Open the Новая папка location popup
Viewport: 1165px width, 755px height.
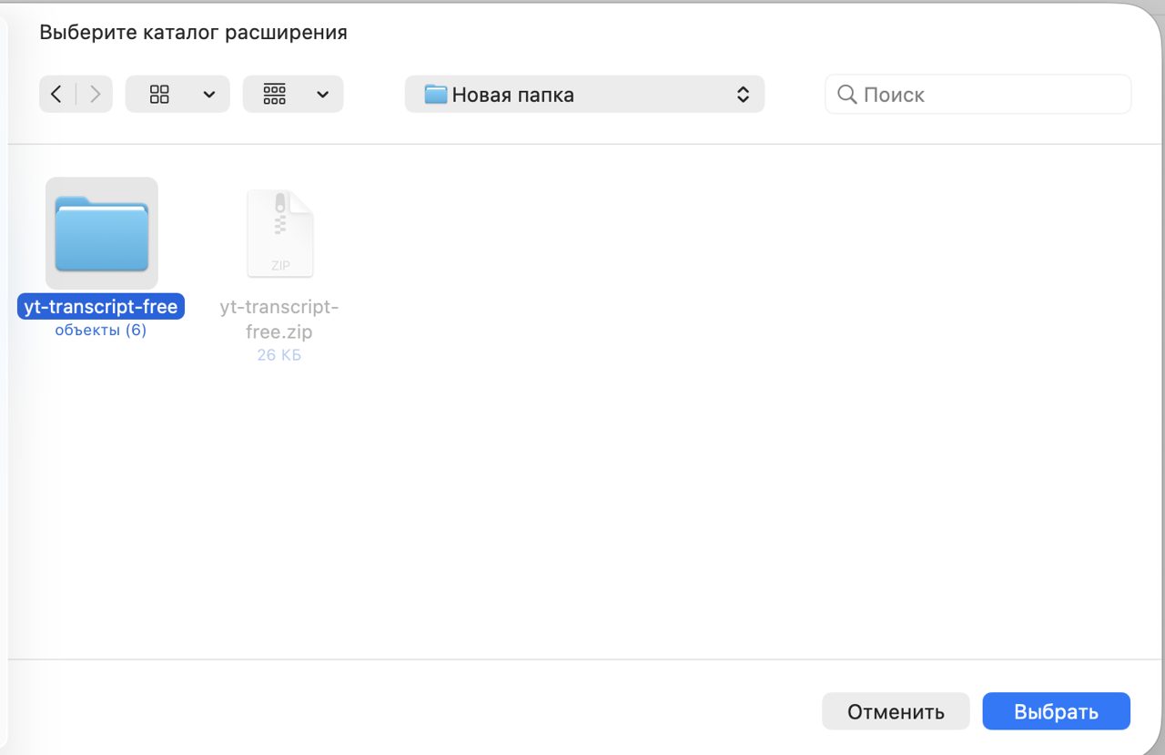click(584, 94)
